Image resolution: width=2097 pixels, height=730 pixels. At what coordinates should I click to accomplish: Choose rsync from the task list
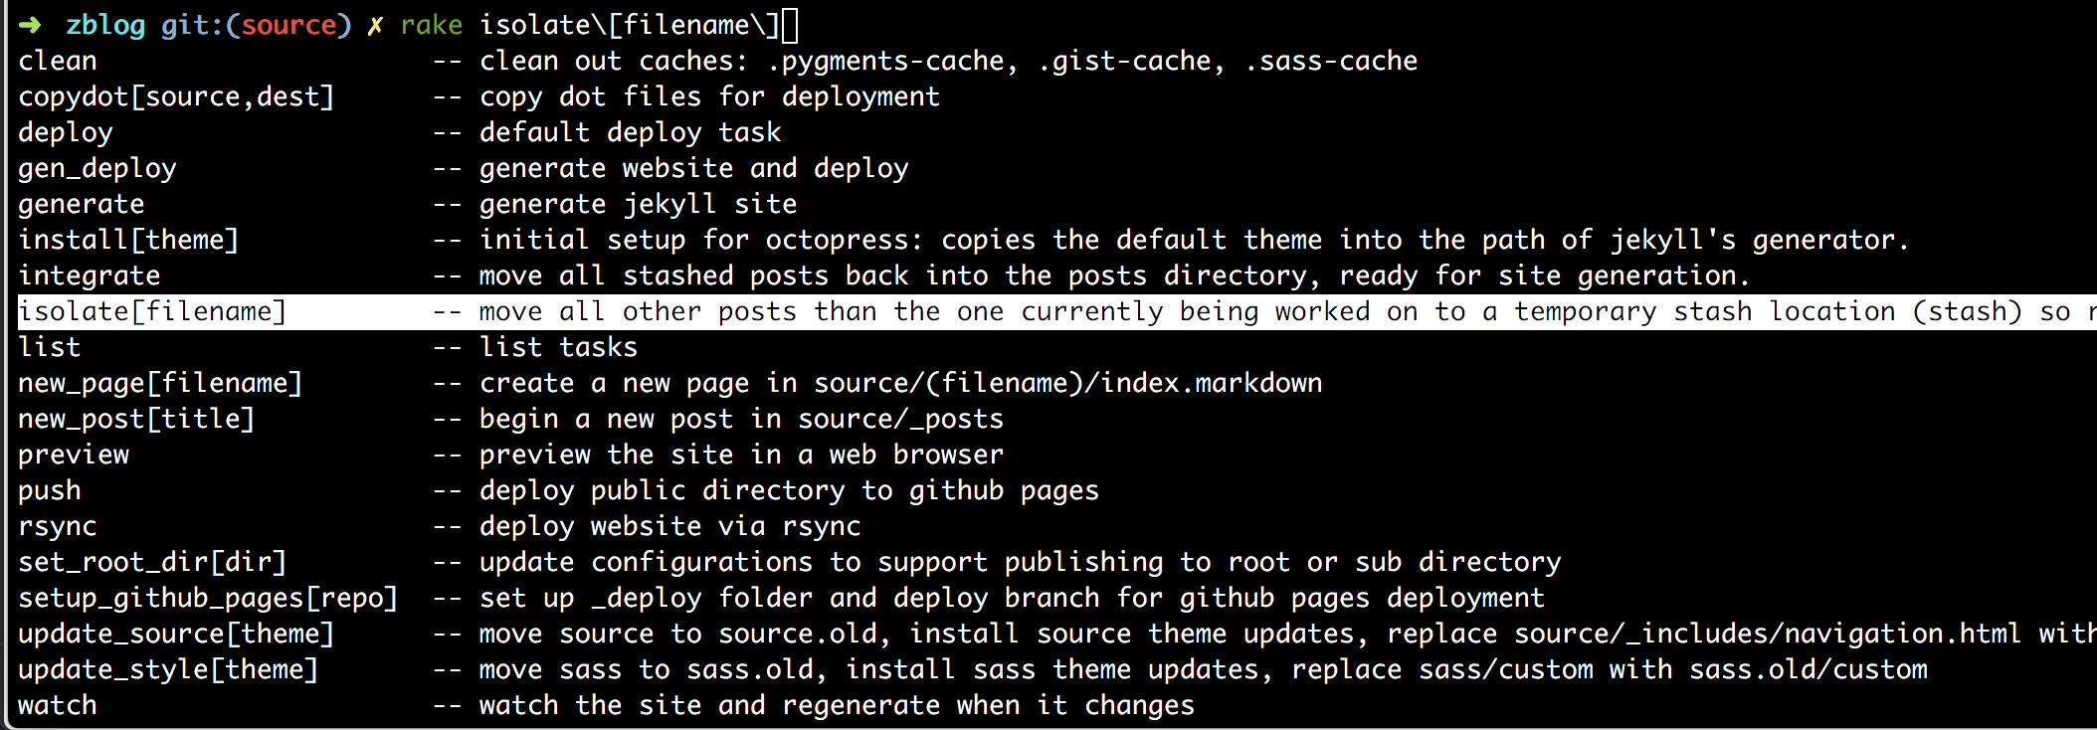click(58, 527)
